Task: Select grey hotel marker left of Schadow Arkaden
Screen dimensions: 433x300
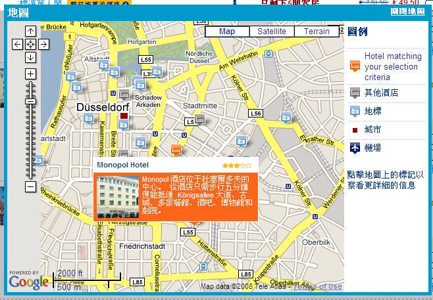Action: (124, 95)
